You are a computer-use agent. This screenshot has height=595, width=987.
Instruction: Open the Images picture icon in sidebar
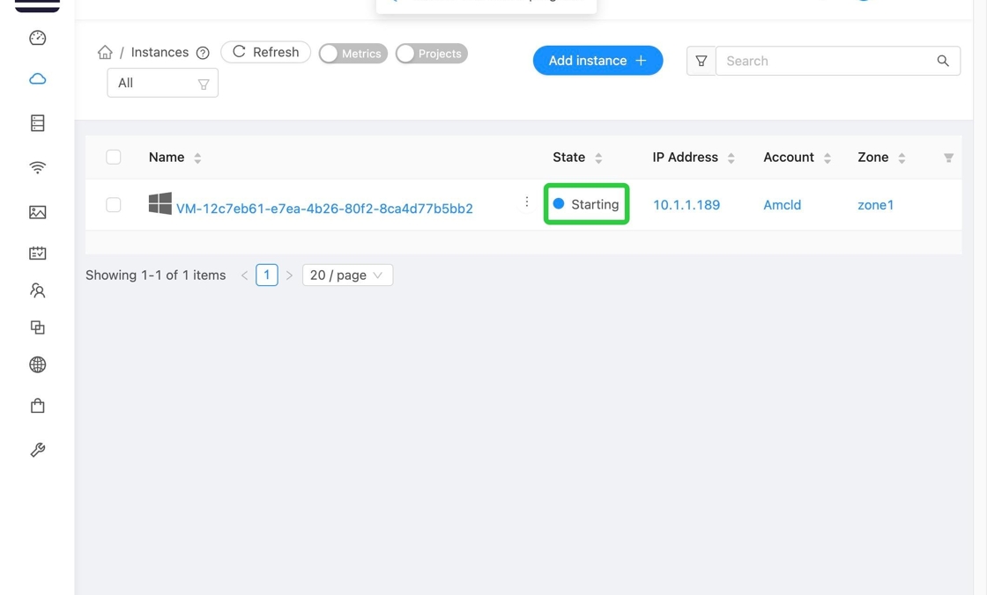pos(37,212)
